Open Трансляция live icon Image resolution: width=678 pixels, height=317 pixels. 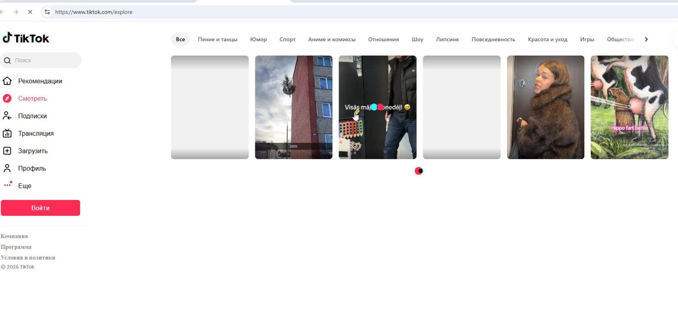point(7,133)
